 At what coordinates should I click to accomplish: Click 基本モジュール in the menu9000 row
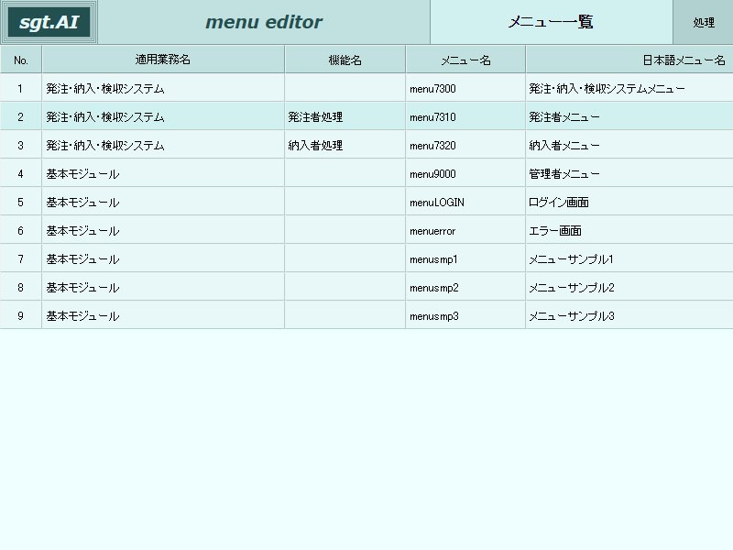[163, 174]
